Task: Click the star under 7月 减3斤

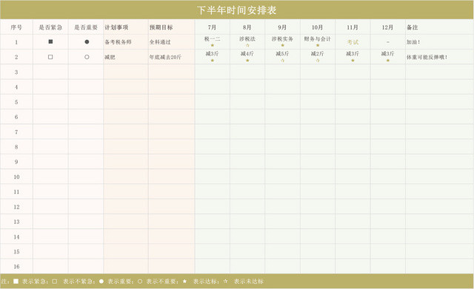Action: click(213, 61)
